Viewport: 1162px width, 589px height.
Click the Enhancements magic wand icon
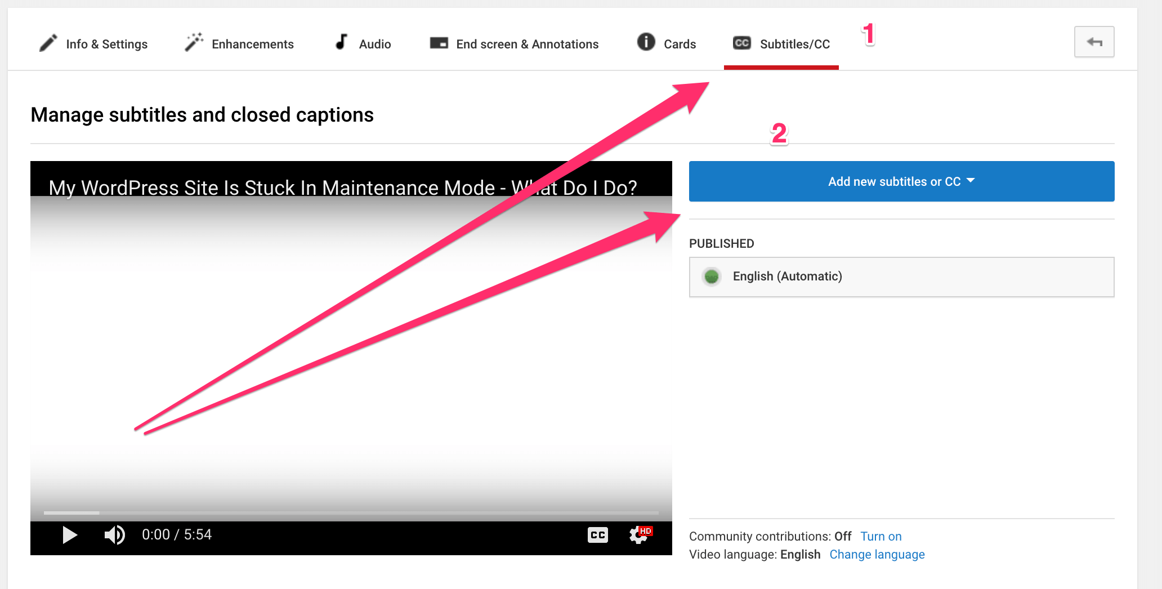click(x=194, y=42)
